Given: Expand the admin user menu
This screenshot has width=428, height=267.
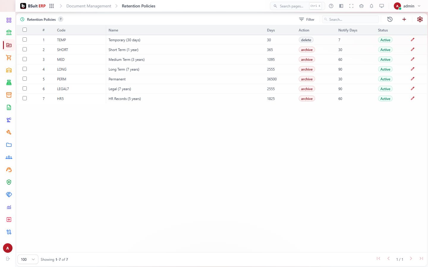Looking at the screenshot, I should [407, 6].
